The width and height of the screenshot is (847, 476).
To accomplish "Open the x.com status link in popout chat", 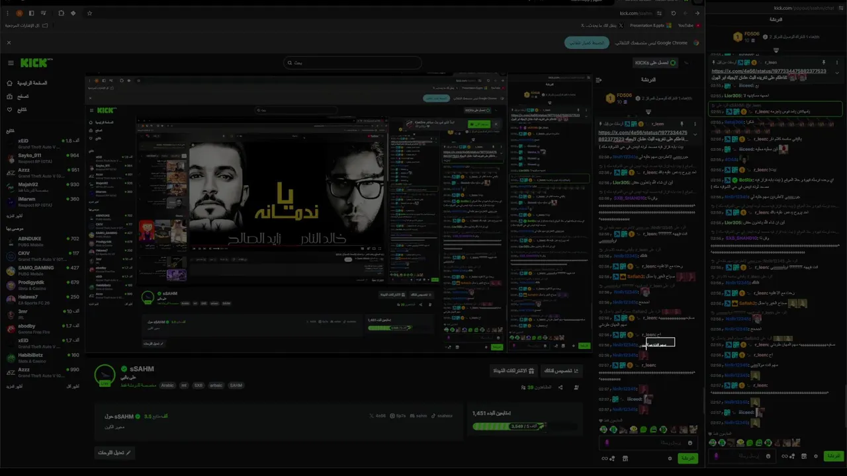I will (x=769, y=71).
